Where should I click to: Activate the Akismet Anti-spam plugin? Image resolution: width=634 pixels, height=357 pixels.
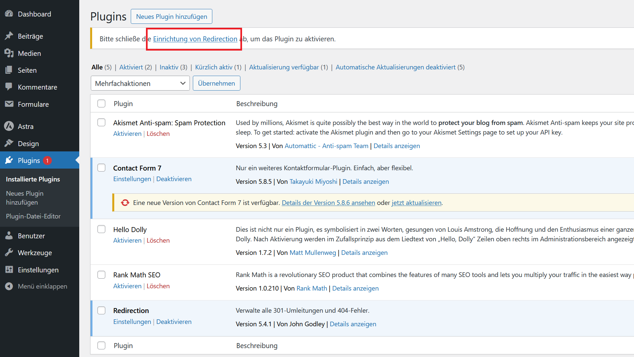[127, 134]
